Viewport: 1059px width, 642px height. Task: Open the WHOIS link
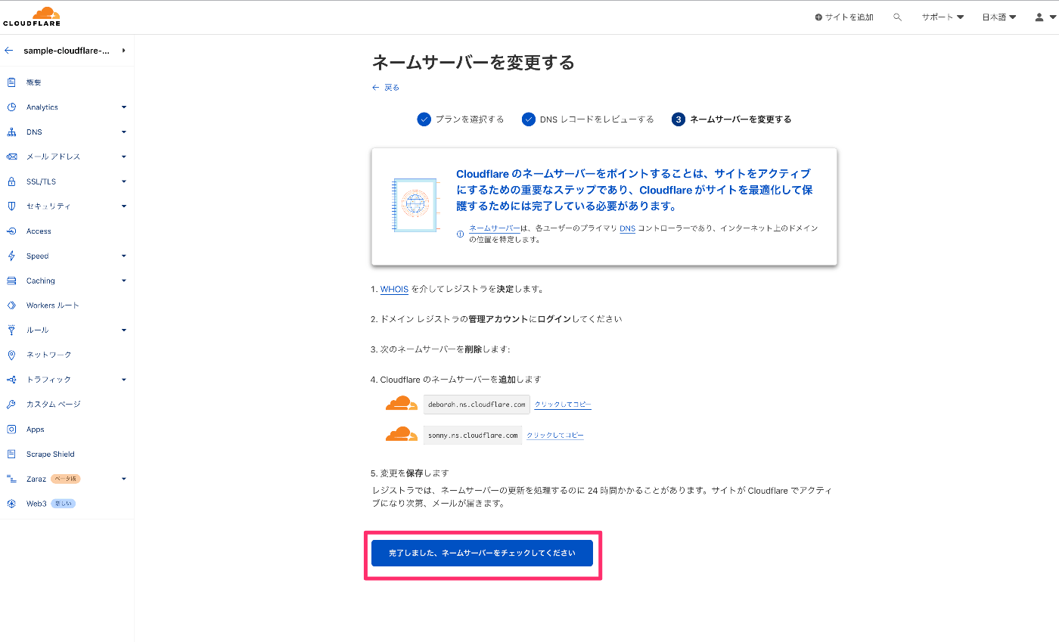[x=394, y=288]
